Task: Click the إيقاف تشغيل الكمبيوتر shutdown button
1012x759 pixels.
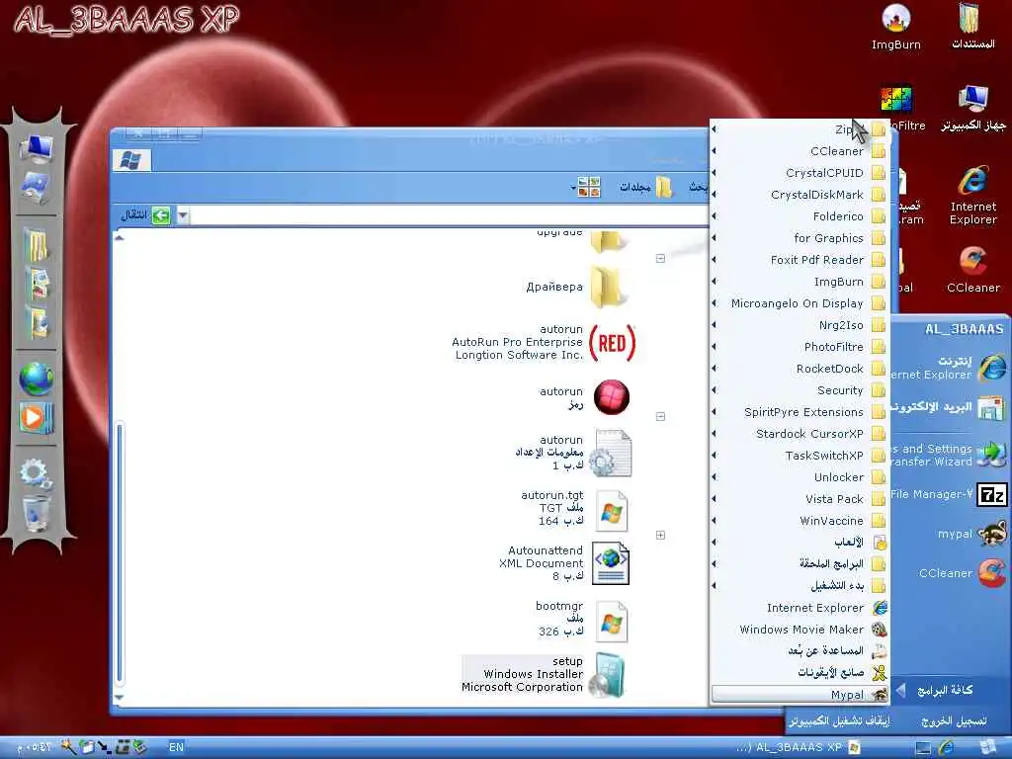Action: [x=839, y=720]
